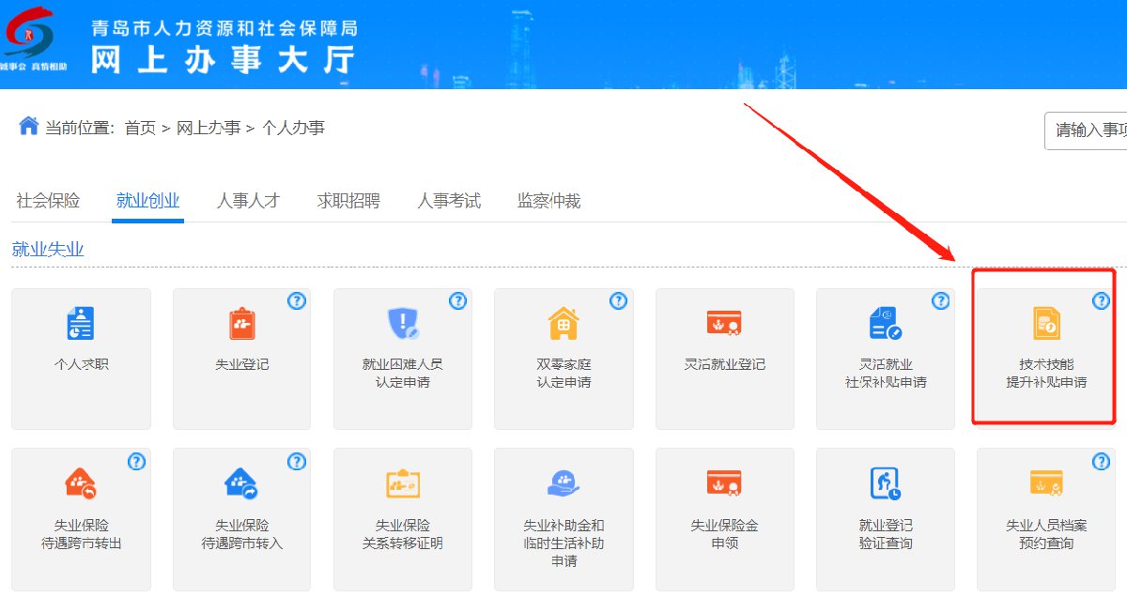Click the 请输入事项 search field

pyautogui.click(x=1089, y=130)
